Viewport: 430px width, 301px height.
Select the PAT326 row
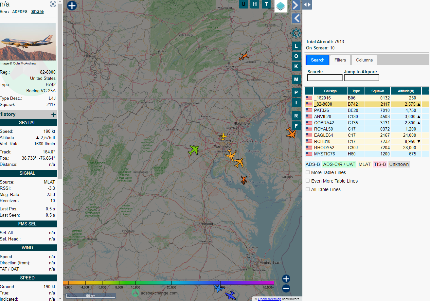367,110
